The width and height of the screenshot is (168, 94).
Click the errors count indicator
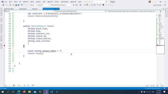point(14,85)
